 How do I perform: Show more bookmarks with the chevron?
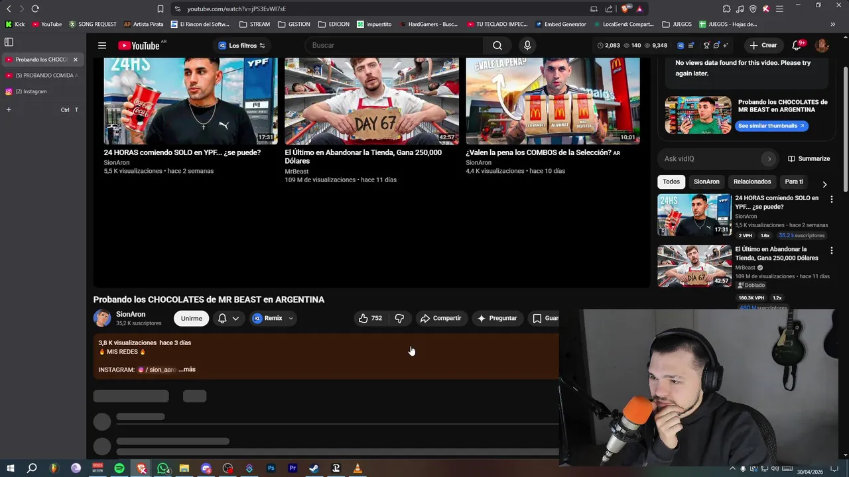click(832, 24)
